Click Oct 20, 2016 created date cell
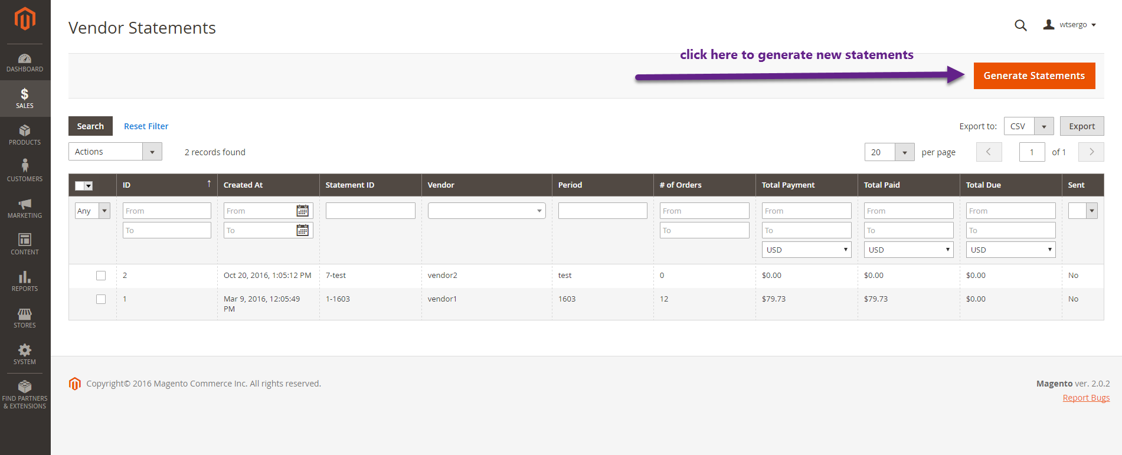The width and height of the screenshot is (1122, 455). pos(267,275)
